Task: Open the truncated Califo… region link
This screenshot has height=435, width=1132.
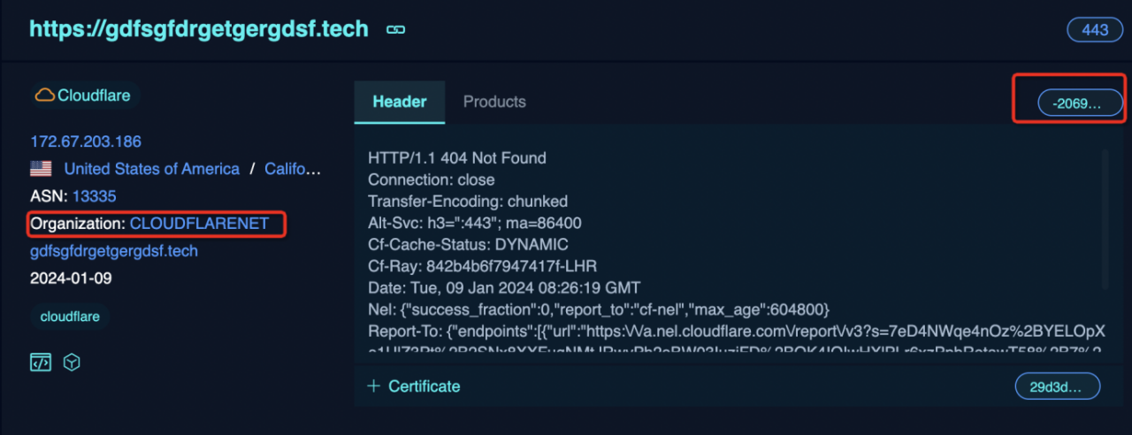Action: click(x=293, y=169)
